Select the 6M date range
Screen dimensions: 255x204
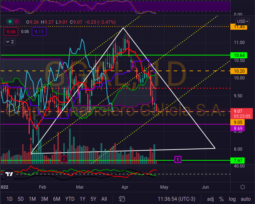56,199
